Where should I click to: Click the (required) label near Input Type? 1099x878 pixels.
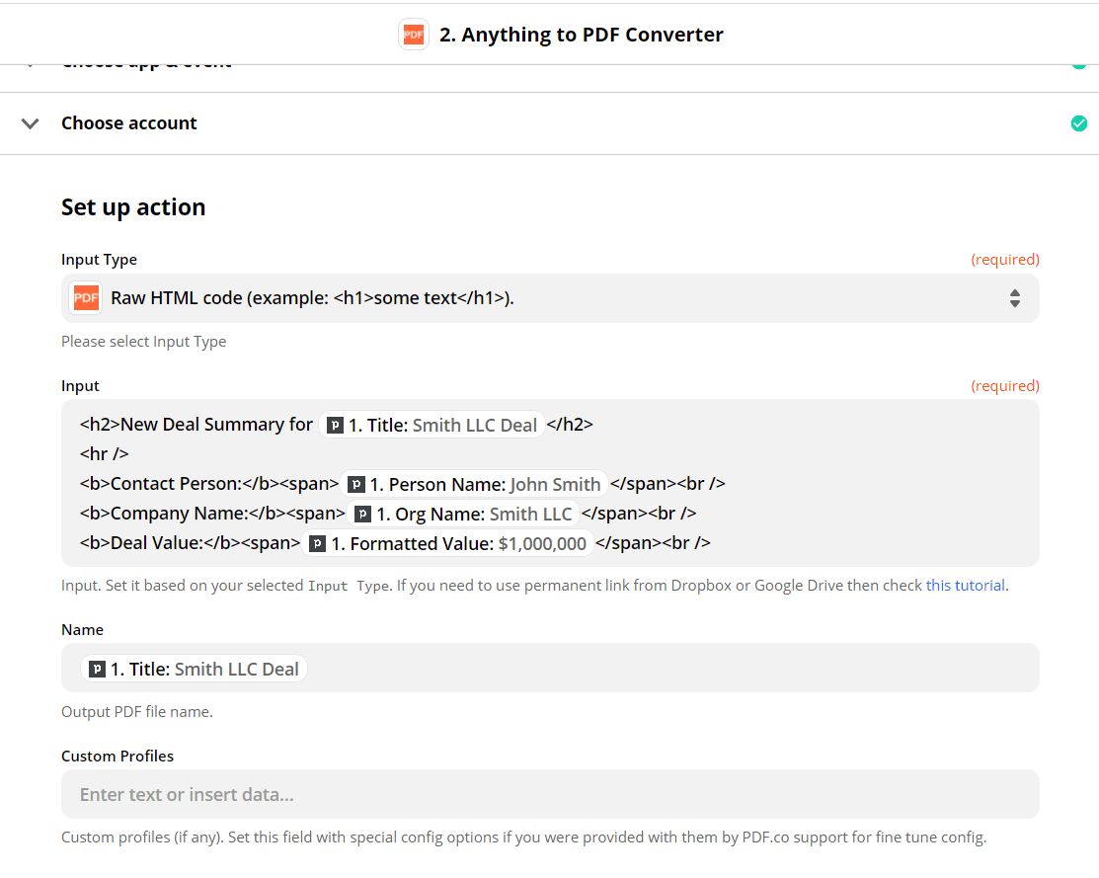pos(1005,259)
